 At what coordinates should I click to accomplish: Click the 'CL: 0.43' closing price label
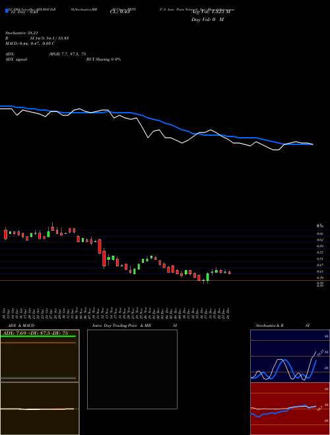click(119, 12)
